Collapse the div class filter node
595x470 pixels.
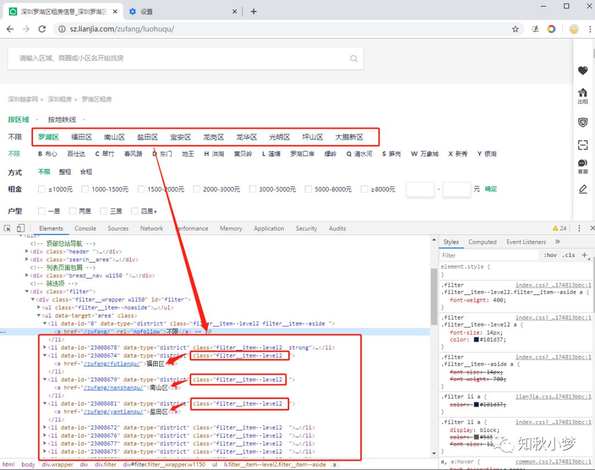26,292
